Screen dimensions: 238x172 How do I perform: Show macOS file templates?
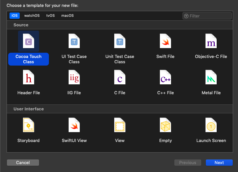[68, 15]
